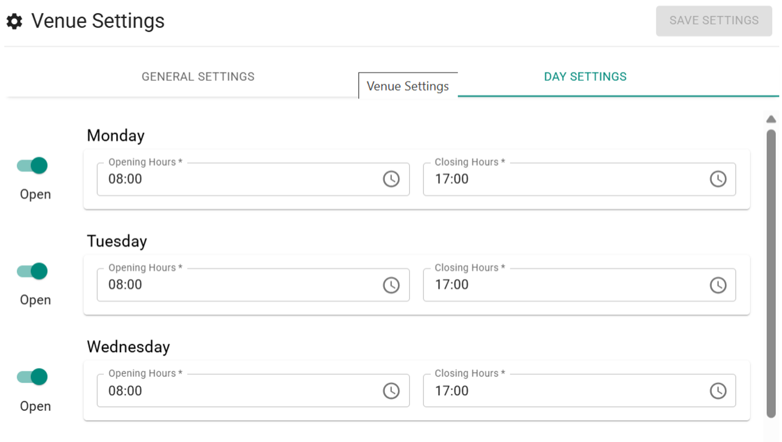Open Wednesday closing hours clock picker
Viewport: 782px width, 442px height.
pos(718,391)
